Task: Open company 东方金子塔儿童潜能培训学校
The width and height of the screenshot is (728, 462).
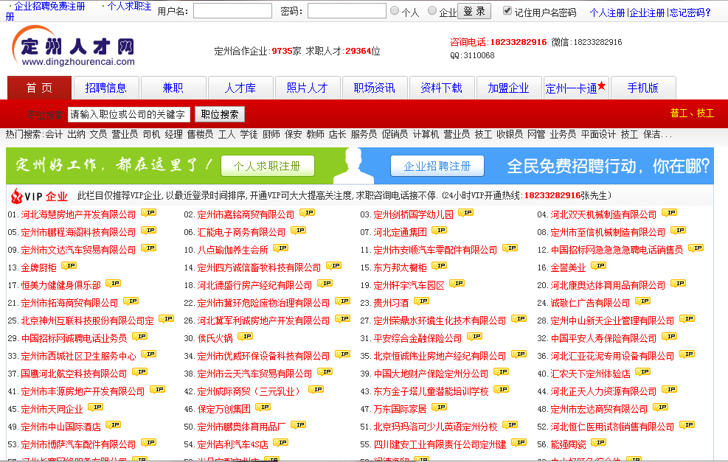Action: [x=431, y=391]
